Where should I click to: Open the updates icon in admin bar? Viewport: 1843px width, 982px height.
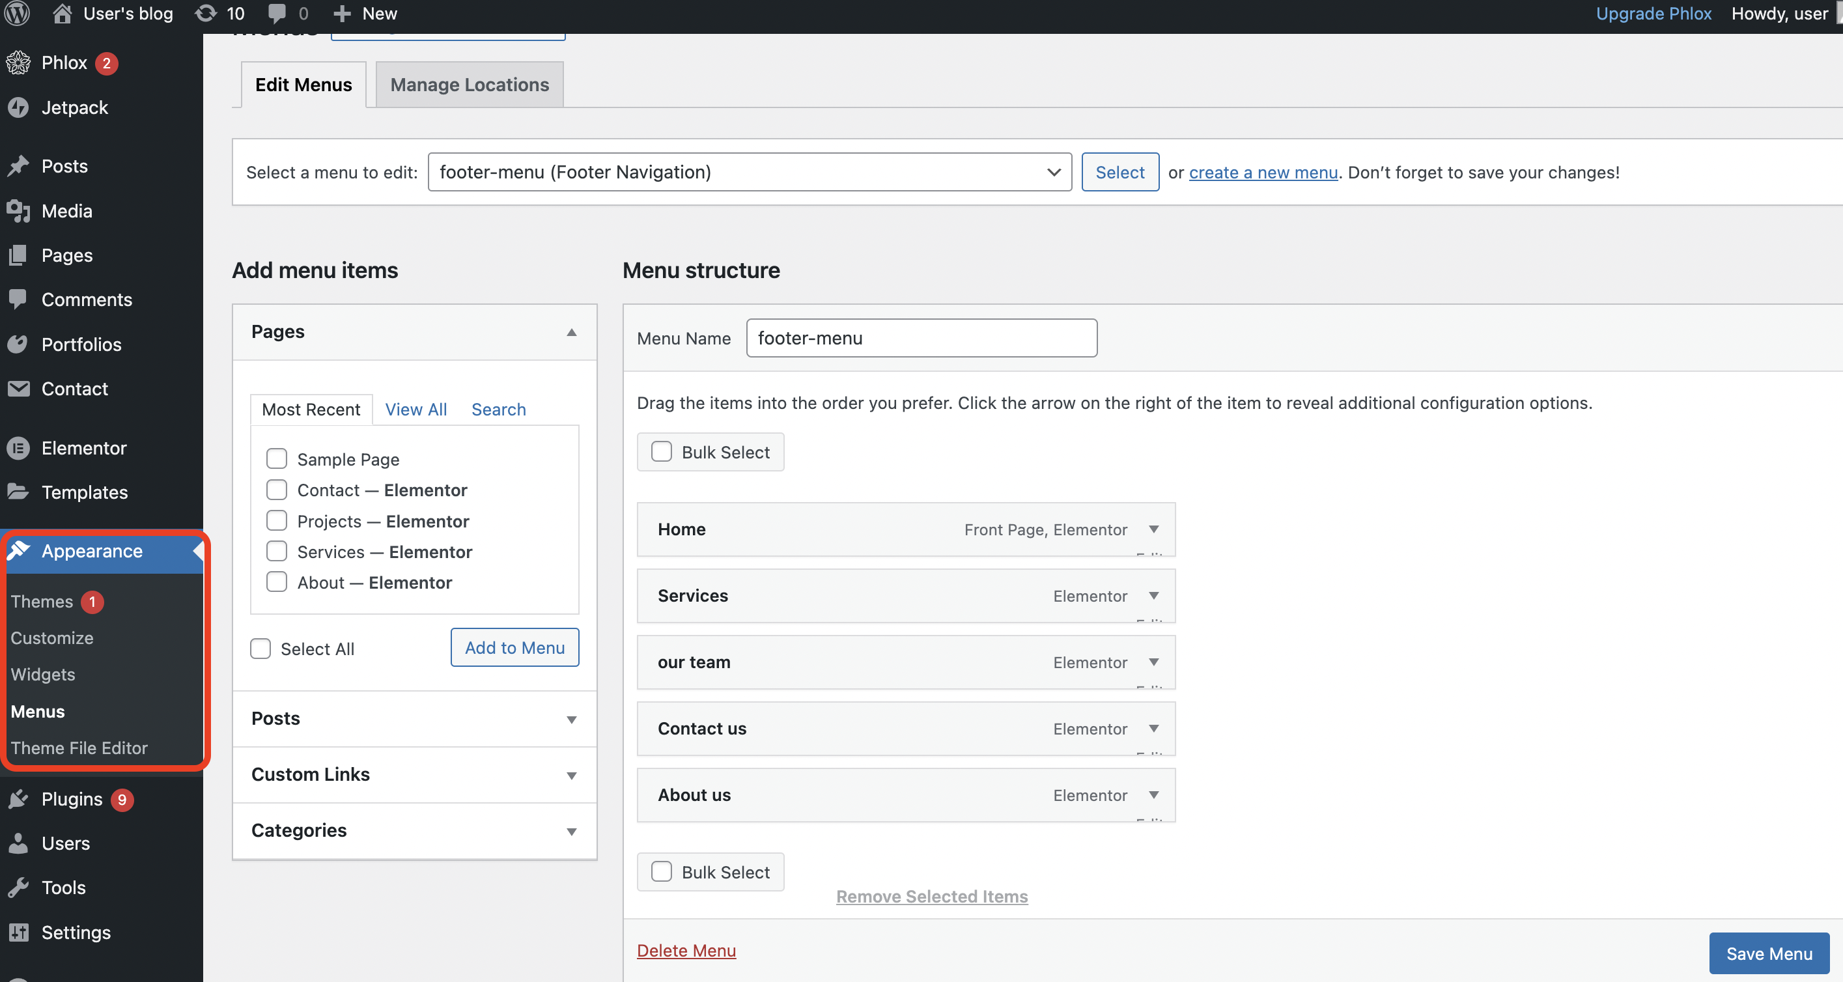(206, 14)
